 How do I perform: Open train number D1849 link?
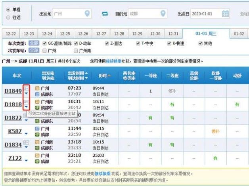coord(13,91)
